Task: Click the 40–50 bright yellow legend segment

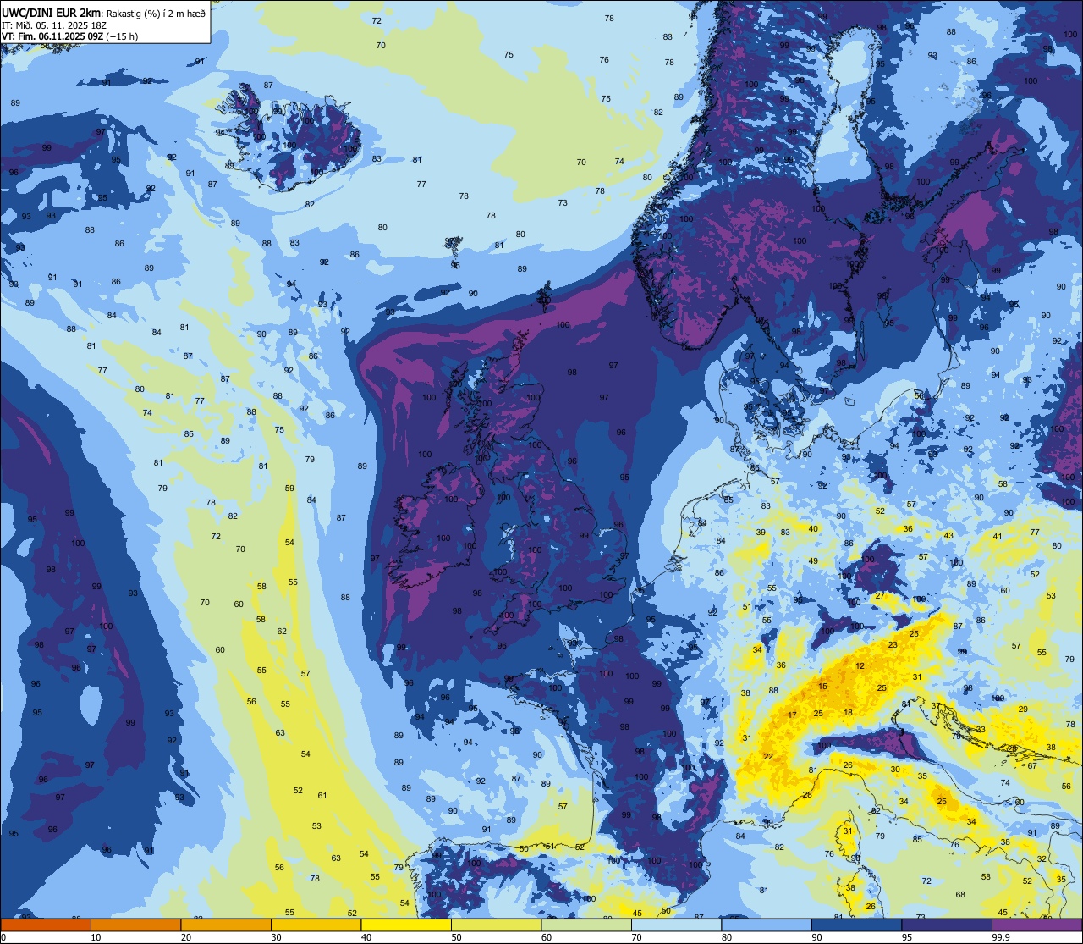Action: click(406, 925)
